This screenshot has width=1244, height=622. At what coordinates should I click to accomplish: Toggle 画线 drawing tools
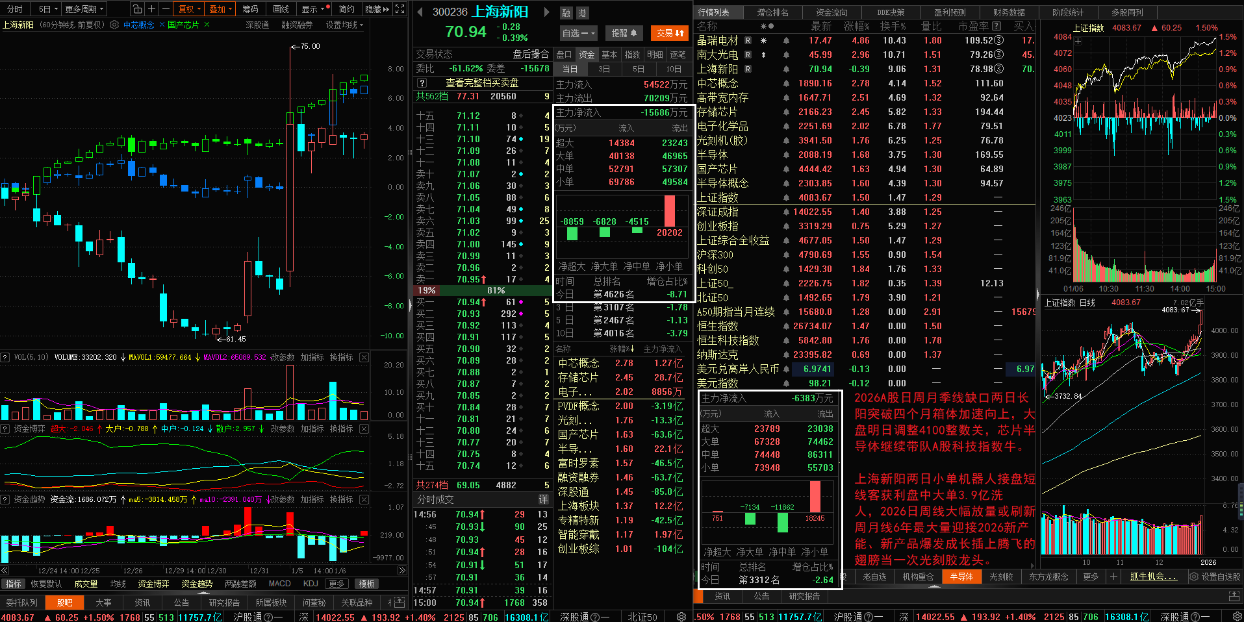[281, 9]
